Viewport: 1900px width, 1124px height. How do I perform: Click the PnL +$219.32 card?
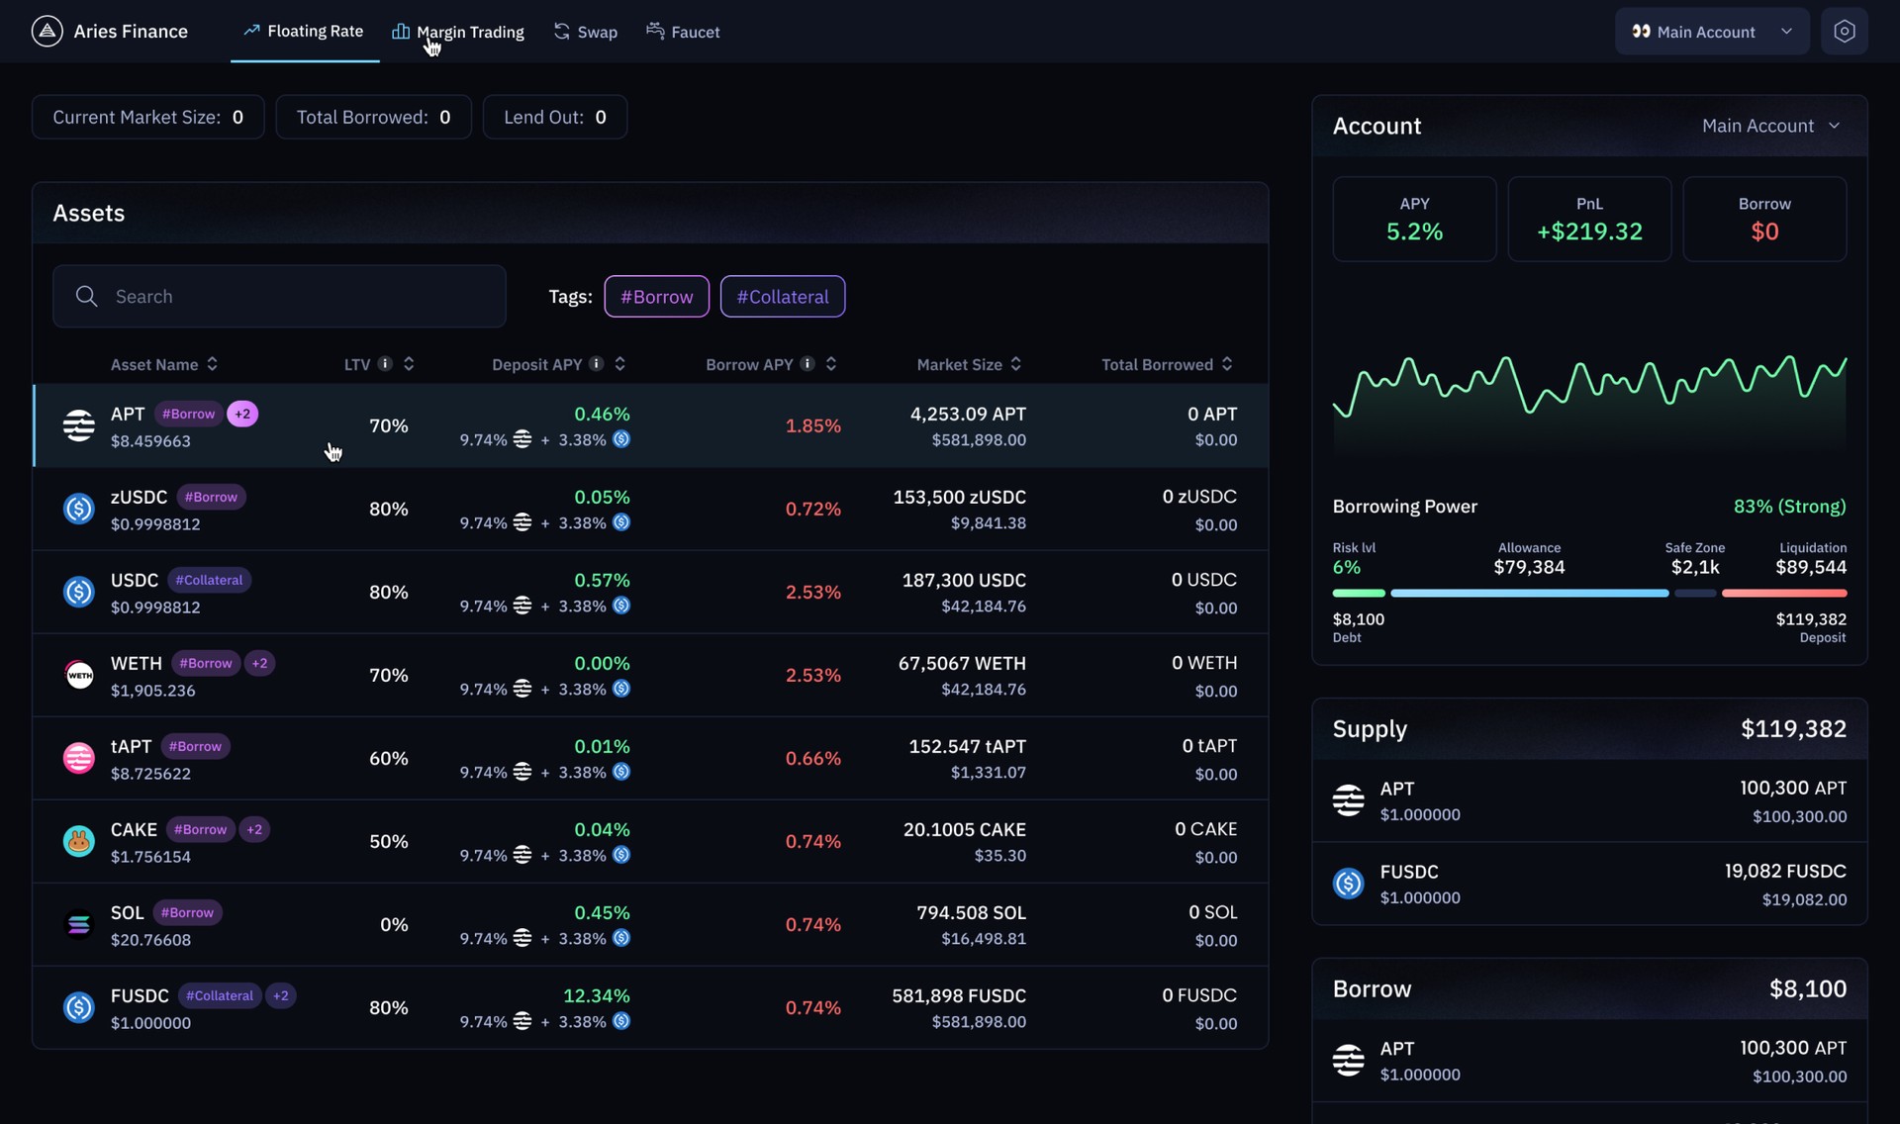point(1589,219)
